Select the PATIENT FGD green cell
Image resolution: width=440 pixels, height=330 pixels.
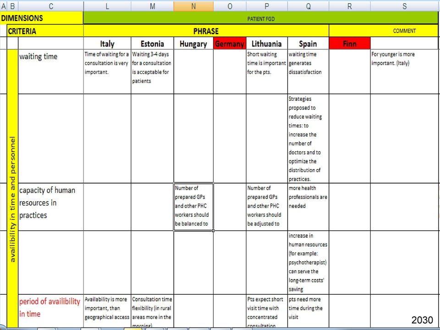(261, 18)
